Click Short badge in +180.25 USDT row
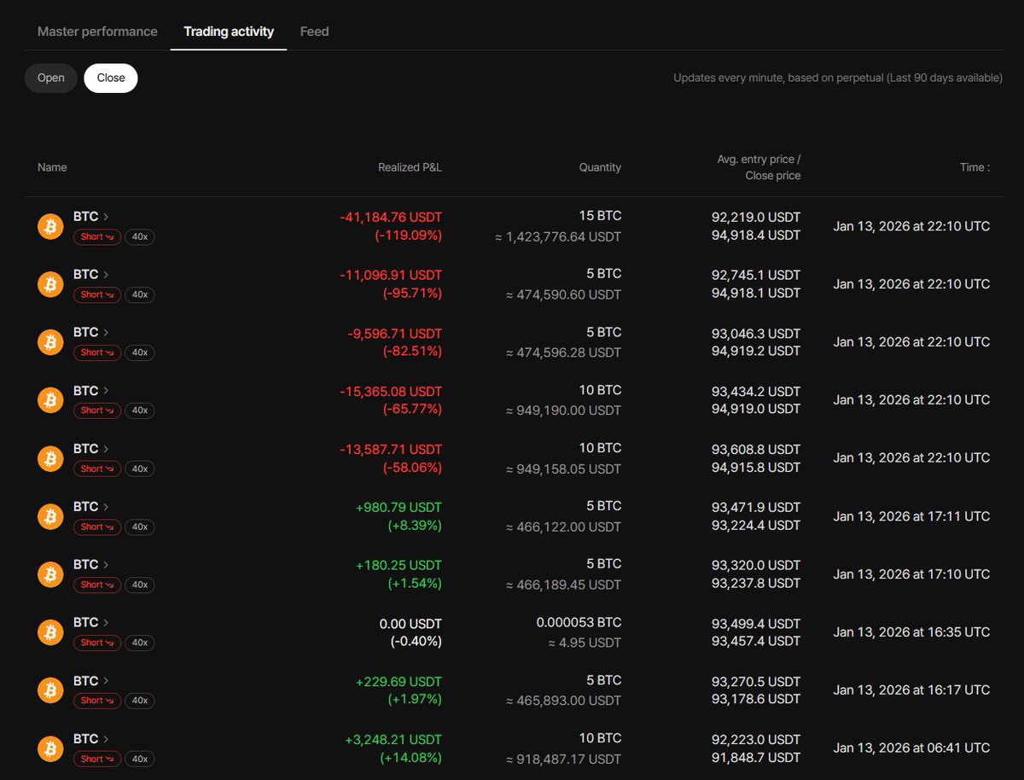Screen dimensions: 1024x780 point(97,585)
